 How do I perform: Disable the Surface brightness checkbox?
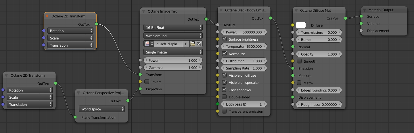[225, 39]
